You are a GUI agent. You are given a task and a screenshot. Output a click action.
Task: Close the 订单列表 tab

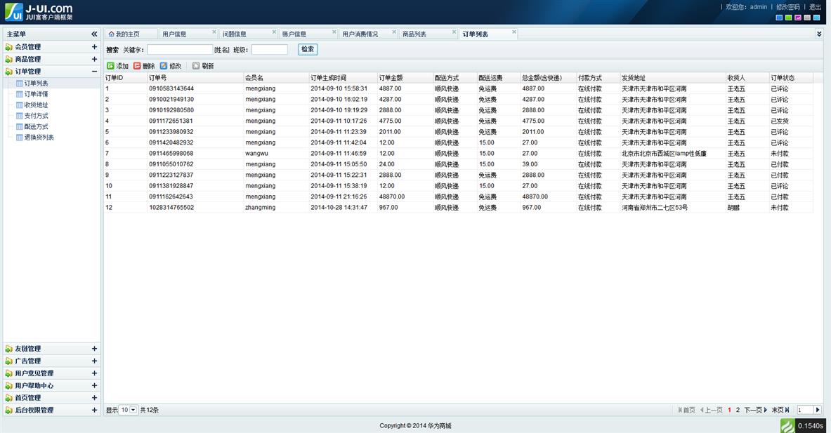point(514,32)
